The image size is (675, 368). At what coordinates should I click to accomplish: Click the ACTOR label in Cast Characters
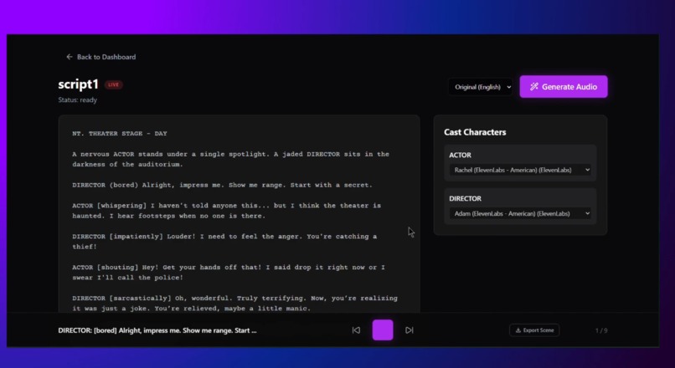460,155
